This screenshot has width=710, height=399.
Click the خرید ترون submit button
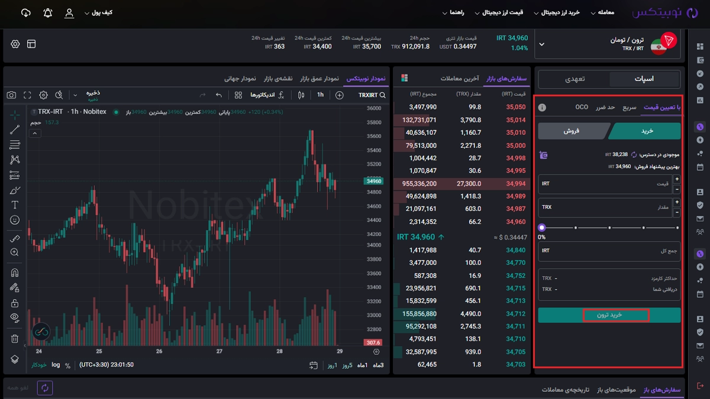(609, 315)
